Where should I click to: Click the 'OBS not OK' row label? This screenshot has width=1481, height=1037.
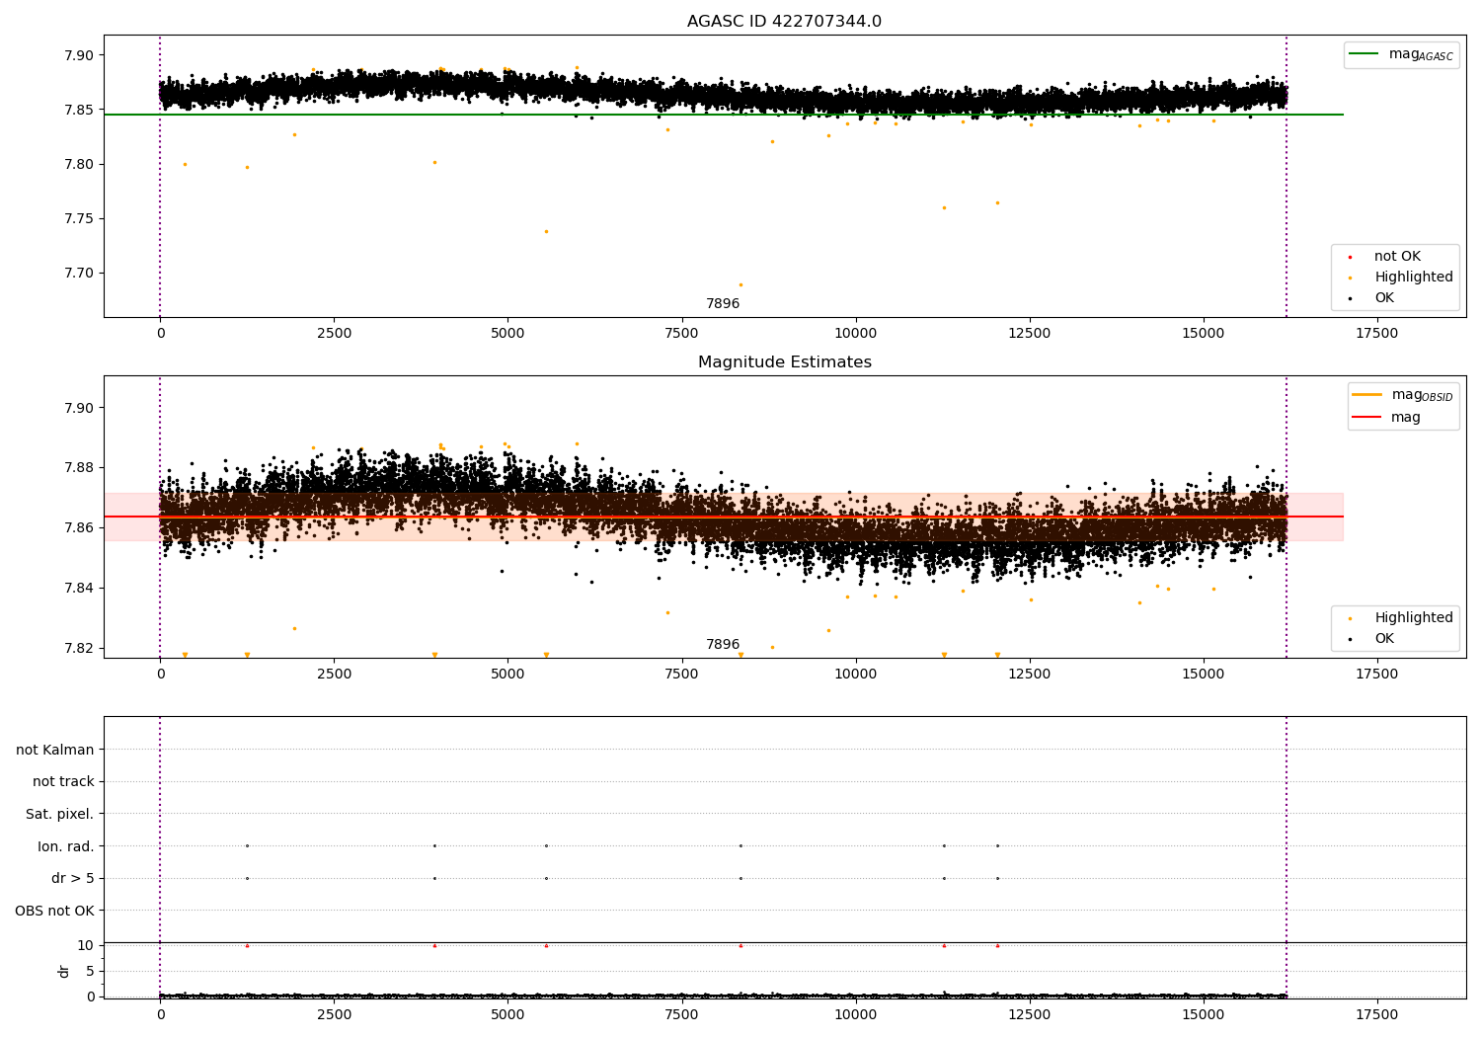point(54,911)
